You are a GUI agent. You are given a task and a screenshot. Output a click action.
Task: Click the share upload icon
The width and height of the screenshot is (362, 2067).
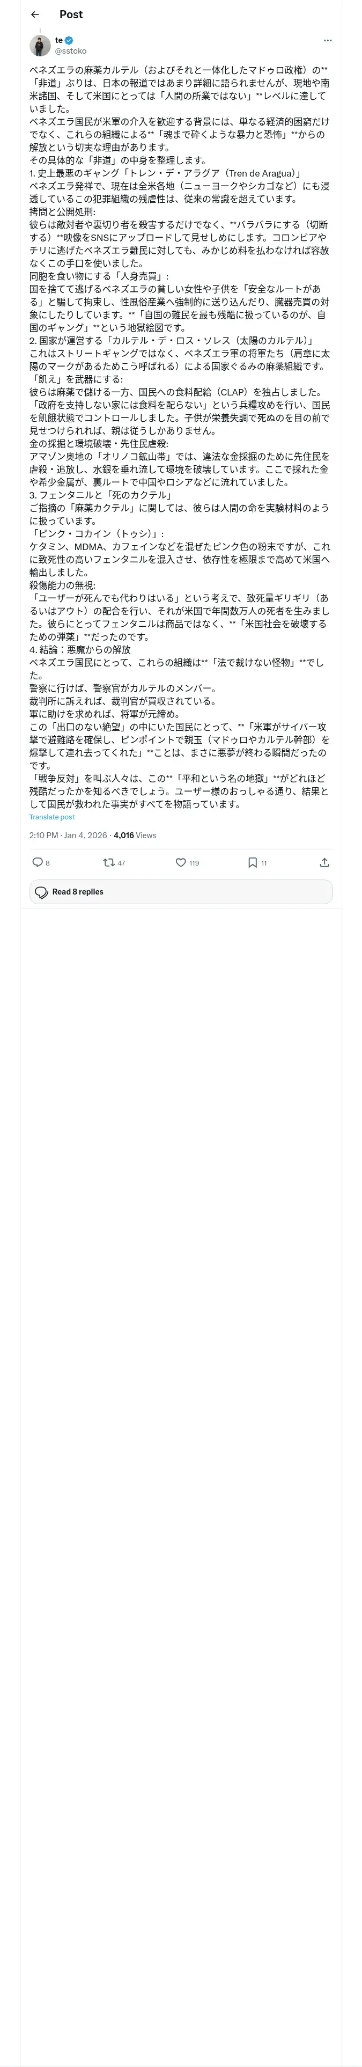point(324,862)
